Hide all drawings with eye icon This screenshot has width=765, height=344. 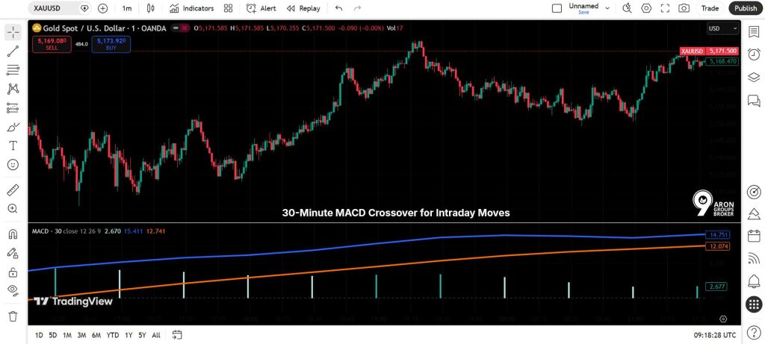(x=13, y=290)
